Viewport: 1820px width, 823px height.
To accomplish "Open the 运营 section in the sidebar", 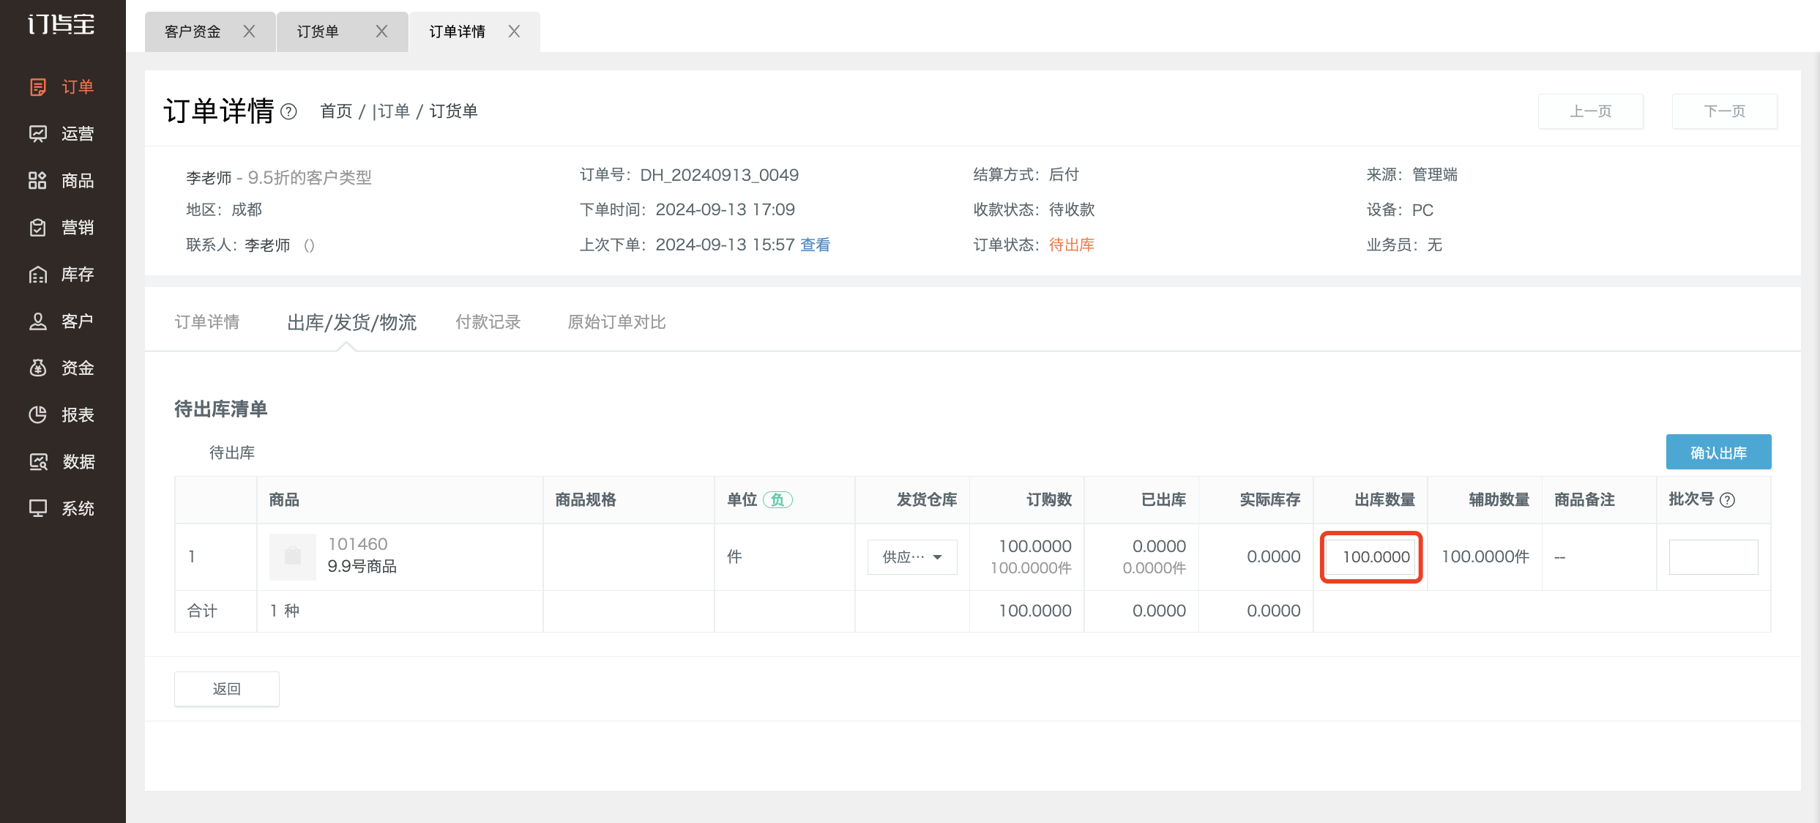I will pos(61,134).
